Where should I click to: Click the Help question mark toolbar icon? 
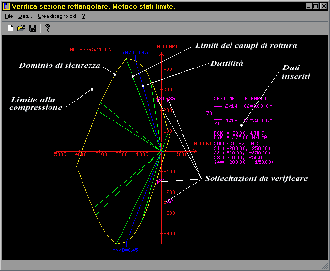[48, 28]
